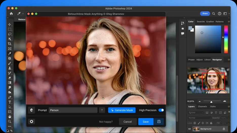Select the Object Selection tool
237x133 pixels.
10,39
